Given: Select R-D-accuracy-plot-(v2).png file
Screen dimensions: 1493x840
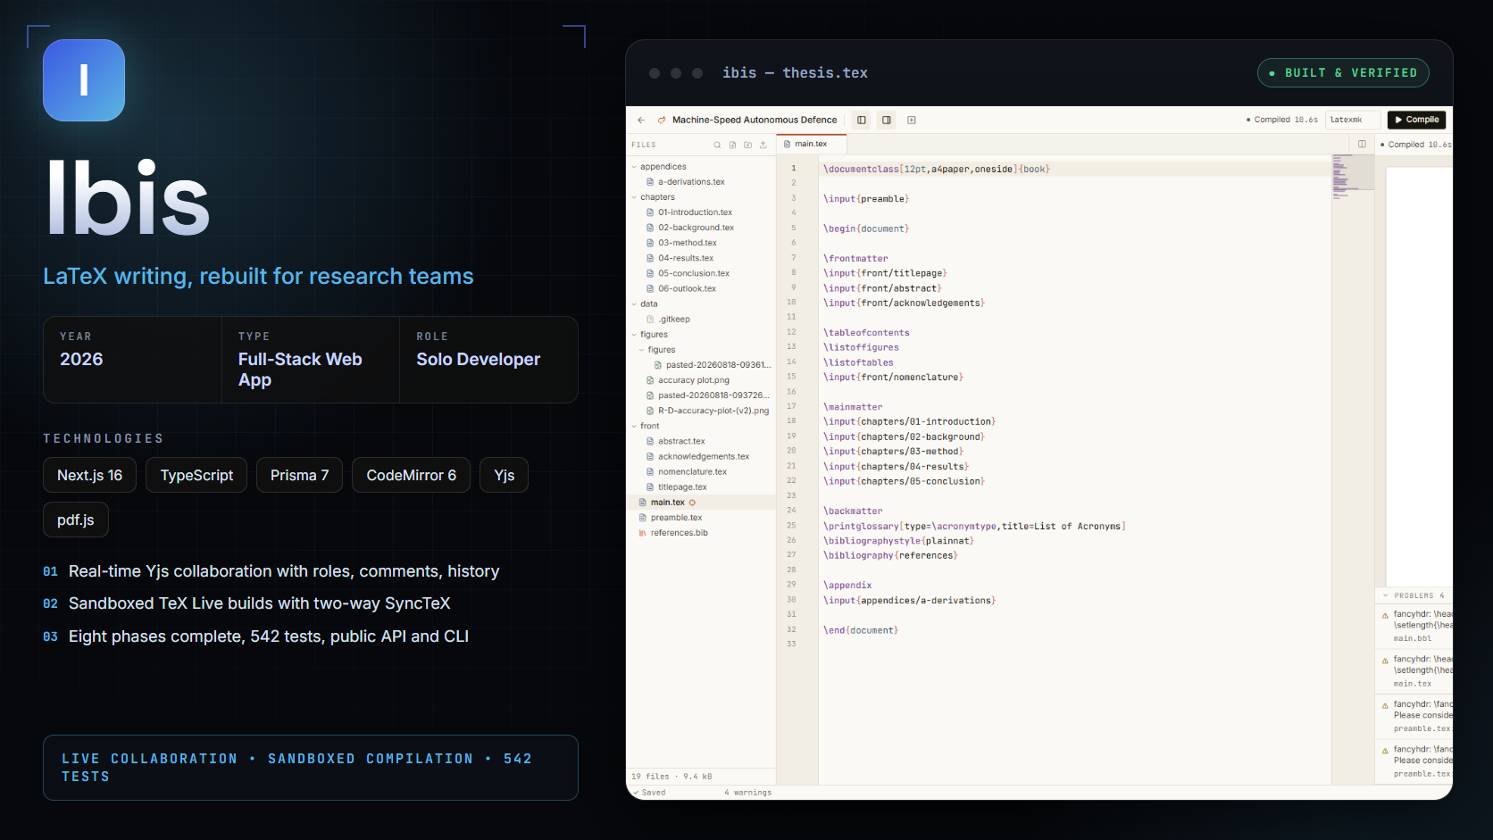Looking at the screenshot, I should pyautogui.click(x=701, y=411).
